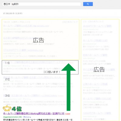Click 広告の表示について above the top ads

tap(70, 22)
